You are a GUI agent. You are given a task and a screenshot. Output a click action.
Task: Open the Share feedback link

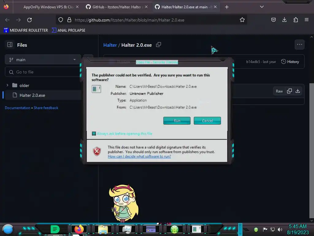(46, 108)
